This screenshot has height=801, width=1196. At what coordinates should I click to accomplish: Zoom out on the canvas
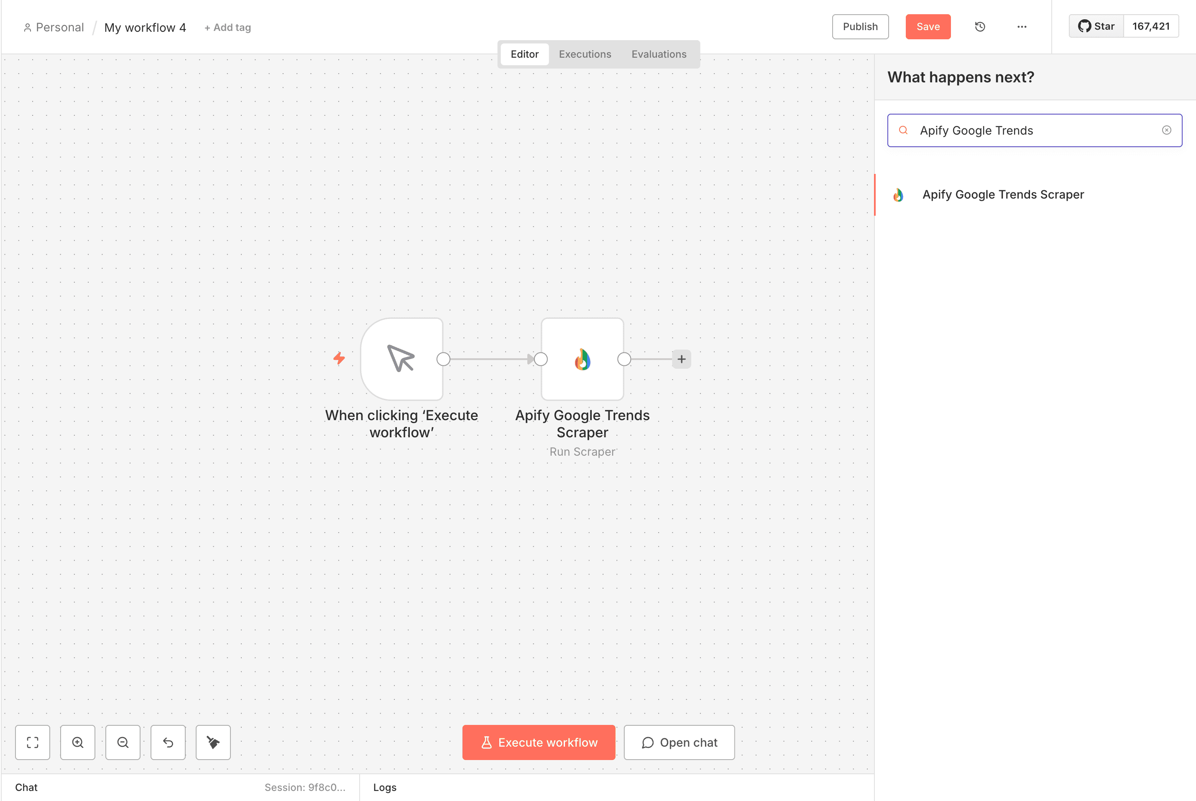pyautogui.click(x=123, y=742)
